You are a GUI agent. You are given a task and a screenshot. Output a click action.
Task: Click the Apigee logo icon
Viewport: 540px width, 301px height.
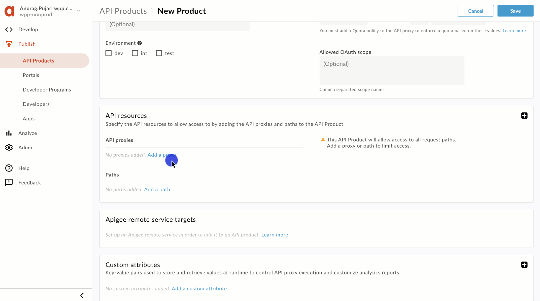(9, 11)
